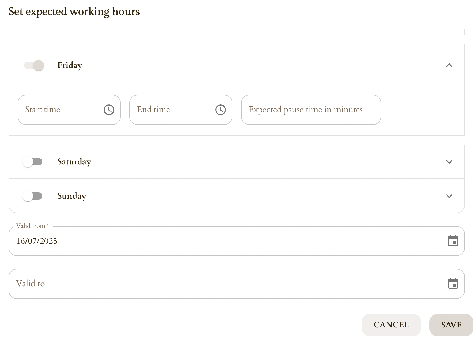Click the Valid from date 16/07/2025
Image resolution: width=475 pixels, height=339 pixels.
[37, 241]
